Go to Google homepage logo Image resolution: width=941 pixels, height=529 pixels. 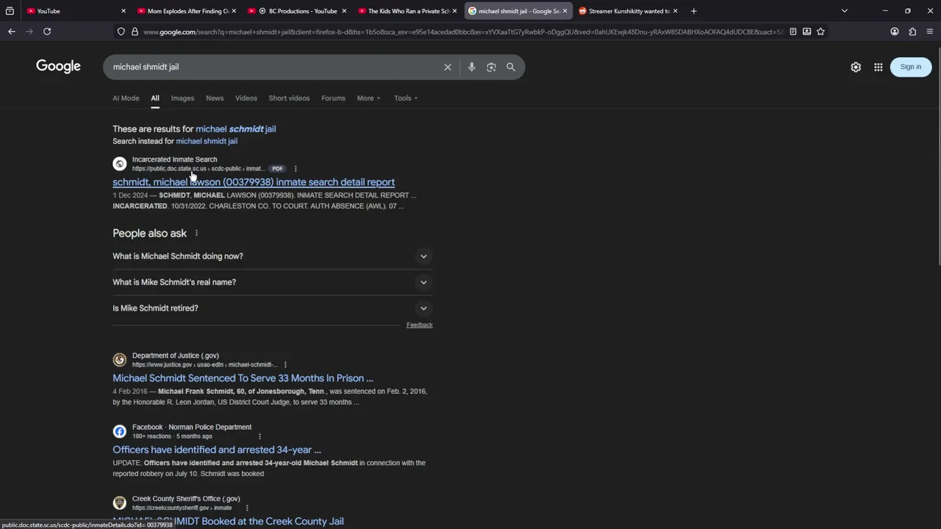[58, 67]
